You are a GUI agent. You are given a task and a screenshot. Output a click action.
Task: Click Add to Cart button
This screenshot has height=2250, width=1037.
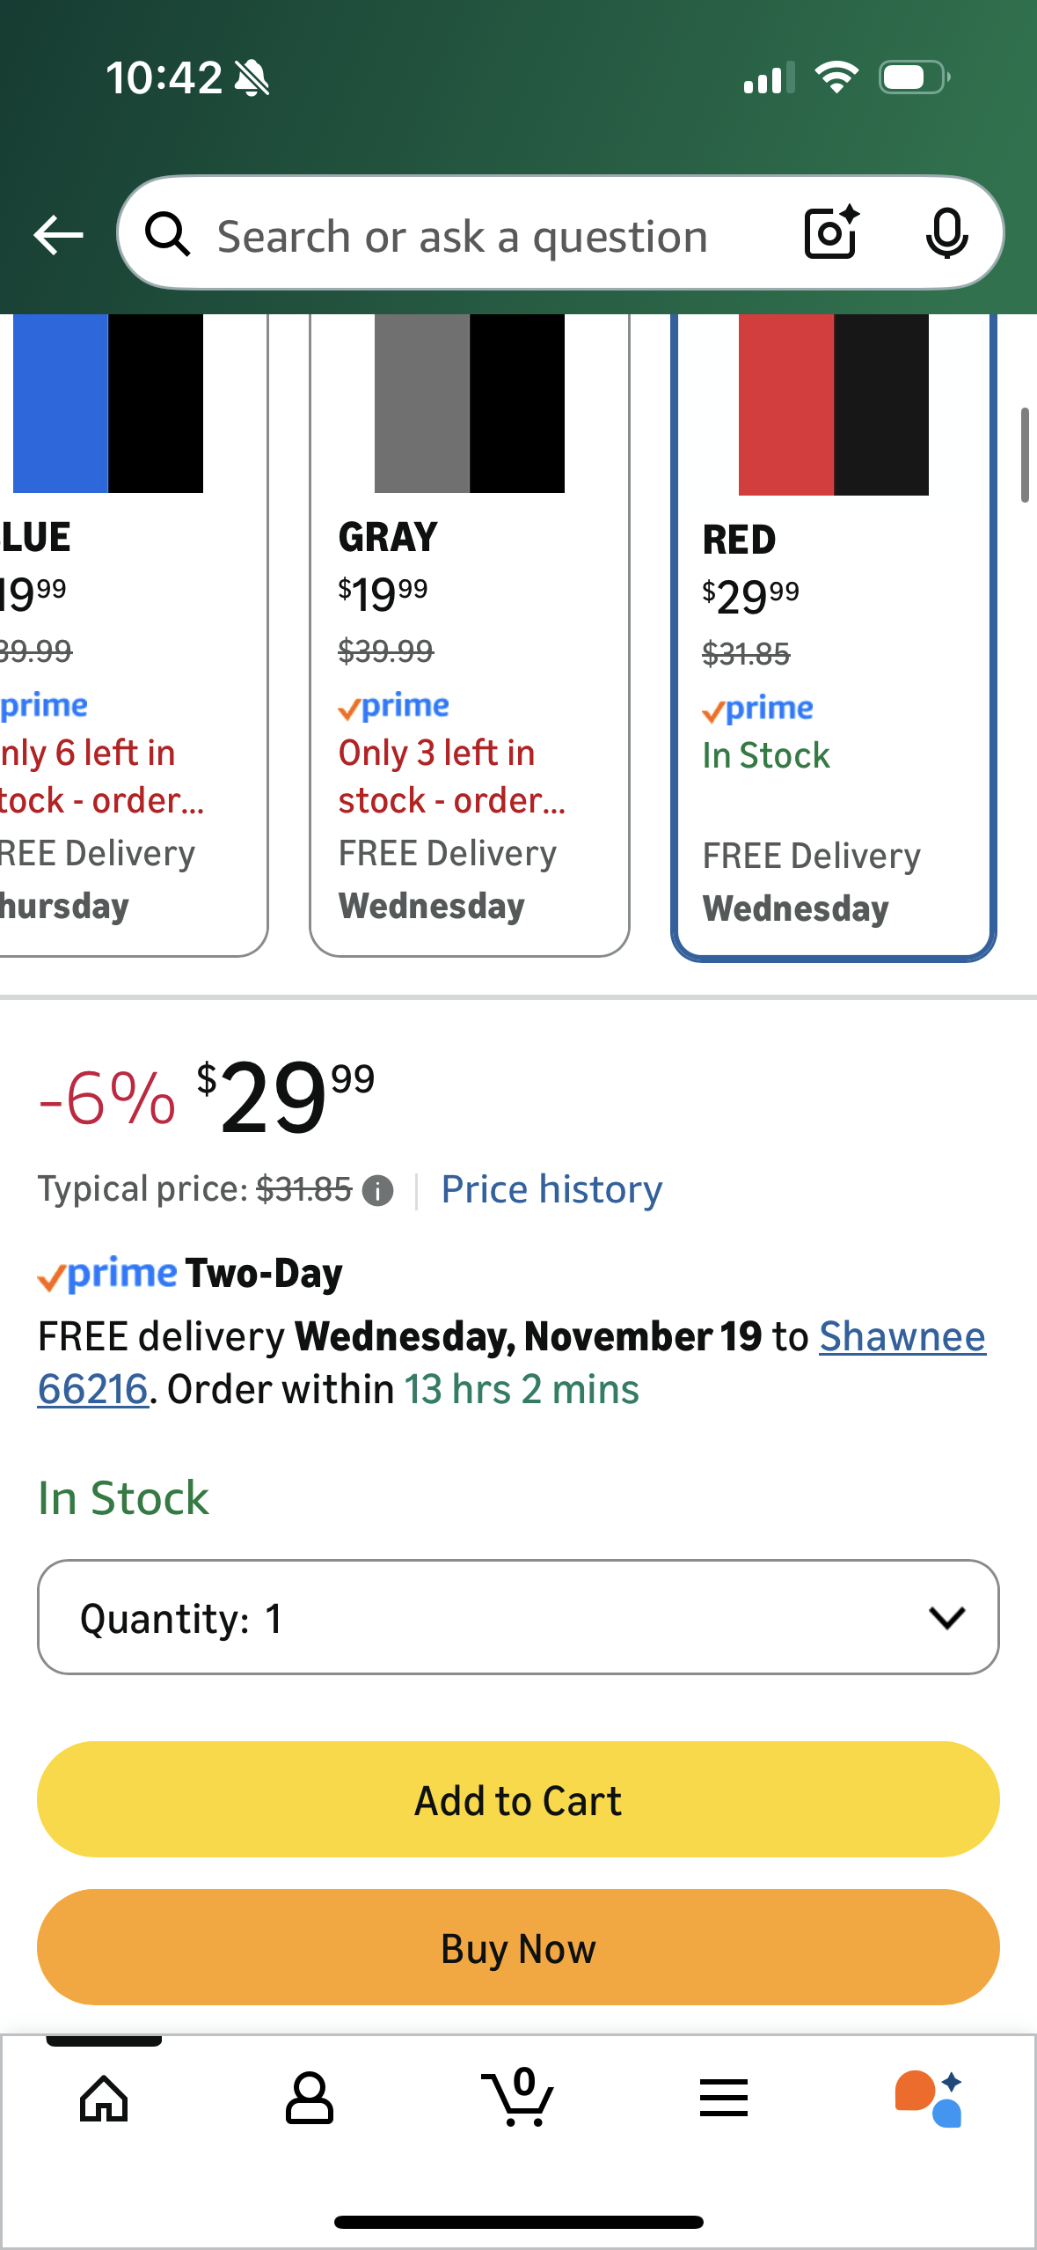tap(517, 1799)
